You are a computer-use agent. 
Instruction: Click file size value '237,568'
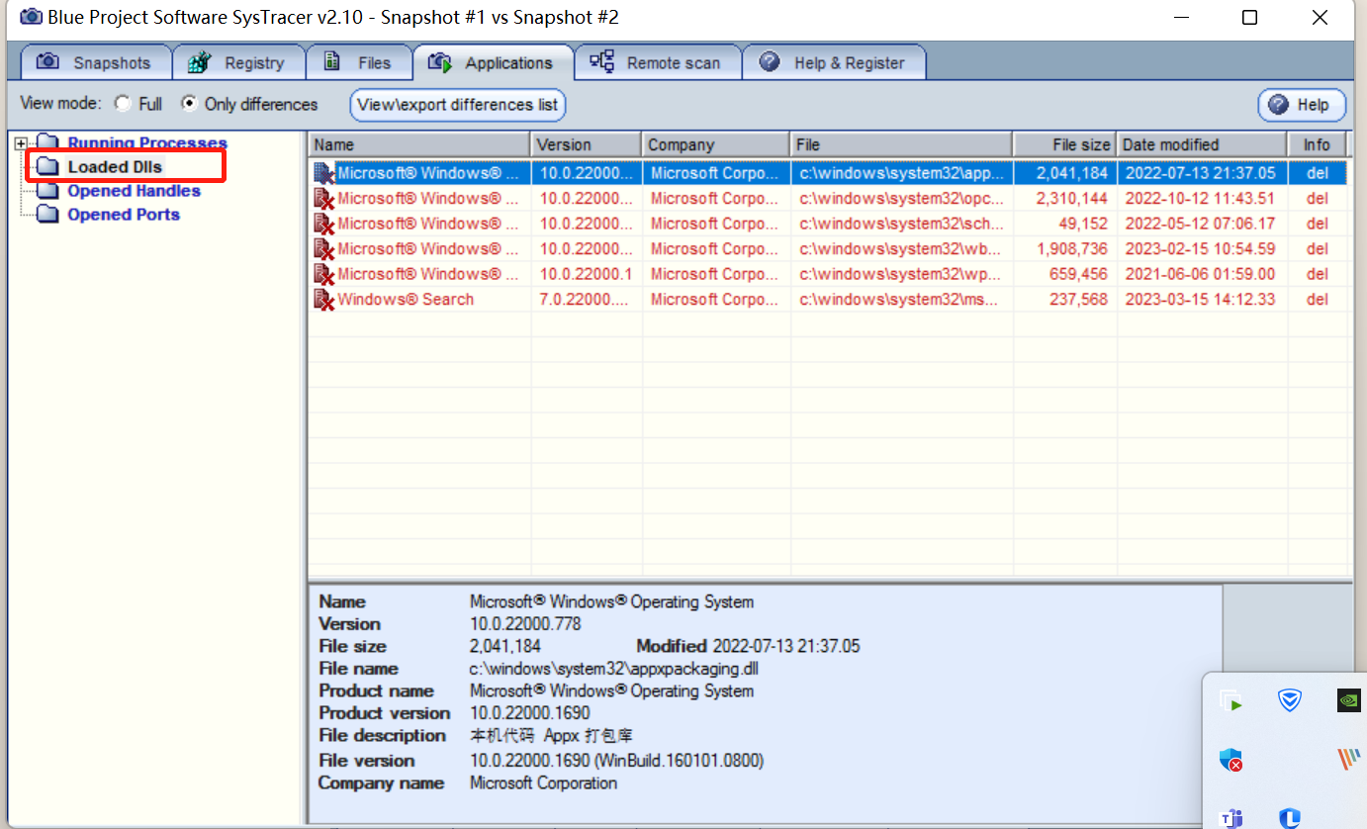[1079, 300]
